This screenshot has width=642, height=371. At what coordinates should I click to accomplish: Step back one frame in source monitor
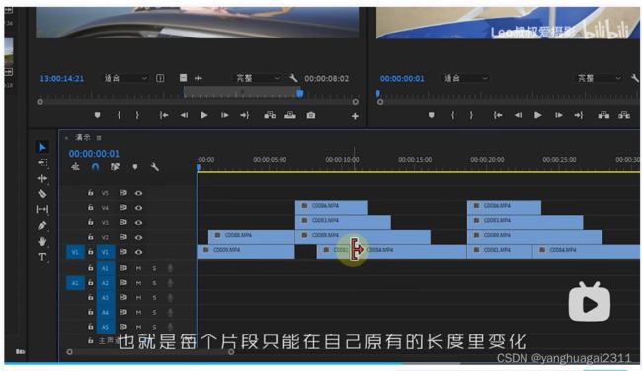(x=184, y=115)
